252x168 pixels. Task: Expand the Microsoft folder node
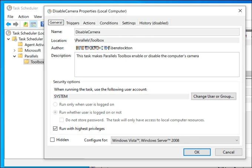click(x=14, y=51)
